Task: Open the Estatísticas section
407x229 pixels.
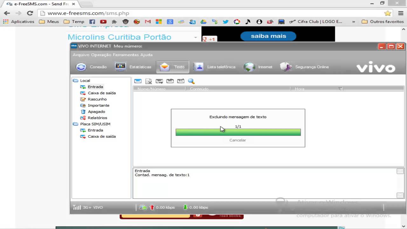Action: [x=133, y=67]
